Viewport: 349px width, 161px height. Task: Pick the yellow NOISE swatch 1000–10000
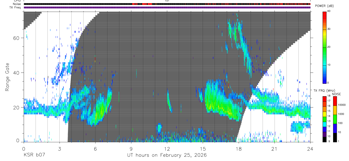(x=335, y=110)
